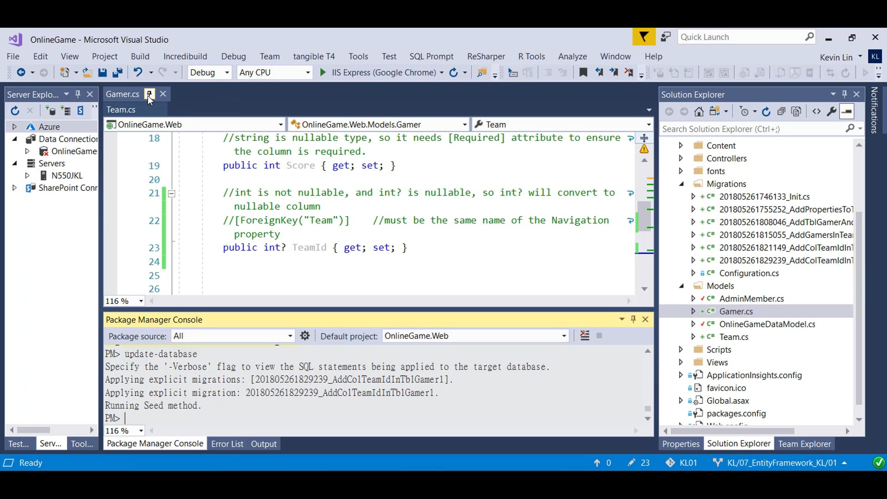Toggle pin on Gamer.cs tab
Viewport: 887px width, 499px height.
(149, 94)
